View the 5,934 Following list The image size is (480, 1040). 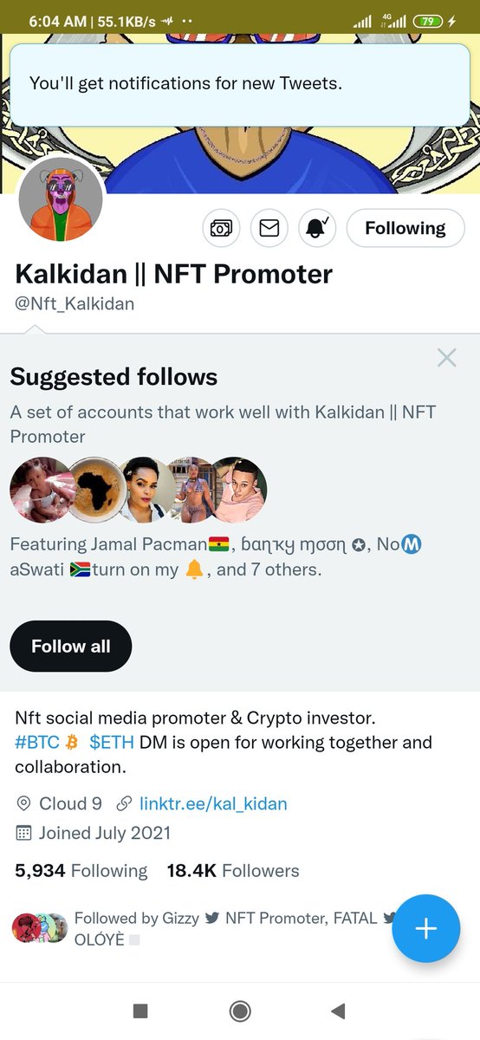pyautogui.click(x=81, y=870)
